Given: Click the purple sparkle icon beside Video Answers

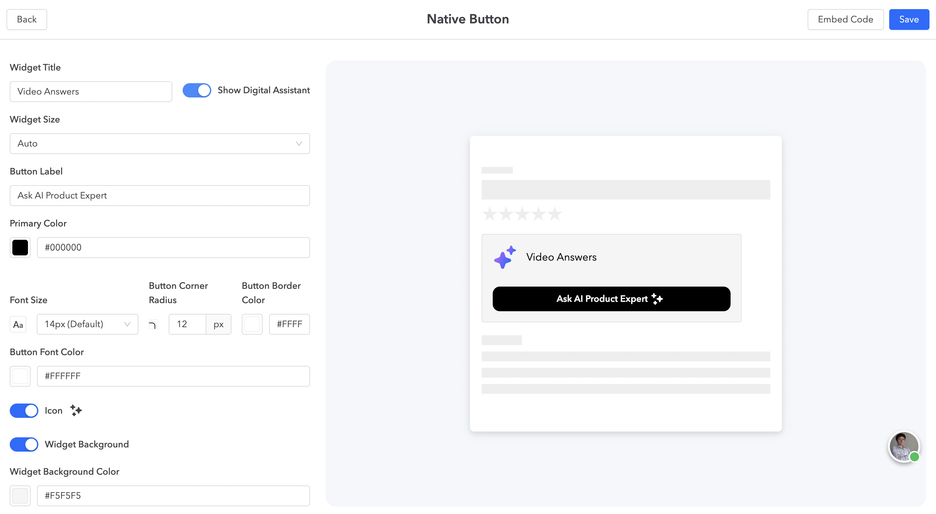Looking at the screenshot, I should 505,257.
